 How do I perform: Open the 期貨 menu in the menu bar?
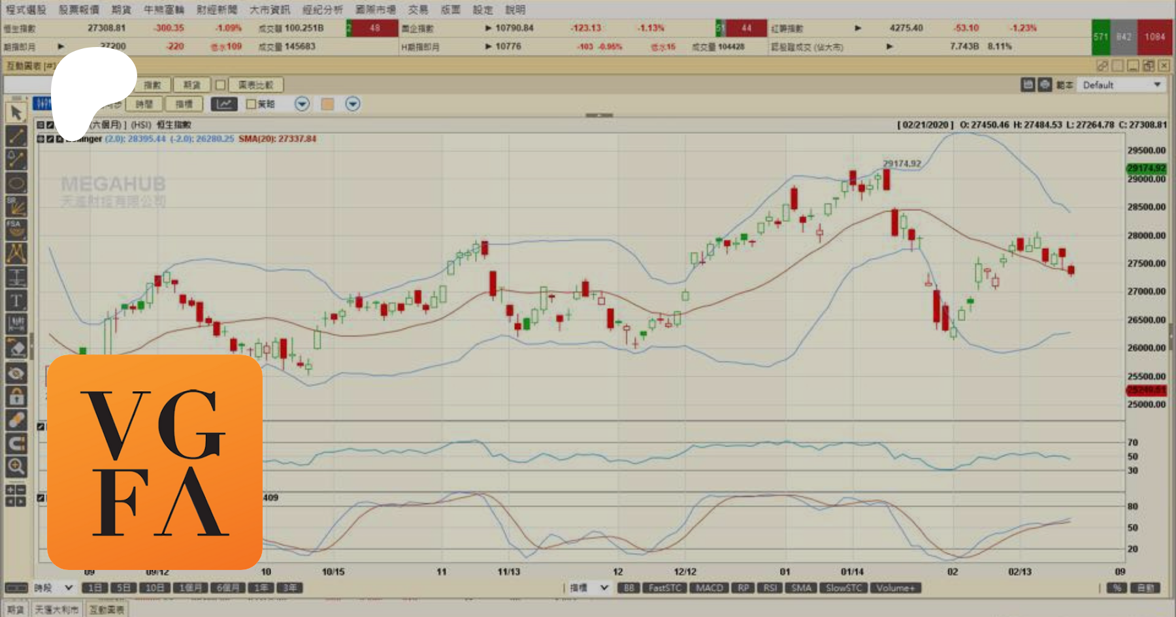(121, 9)
